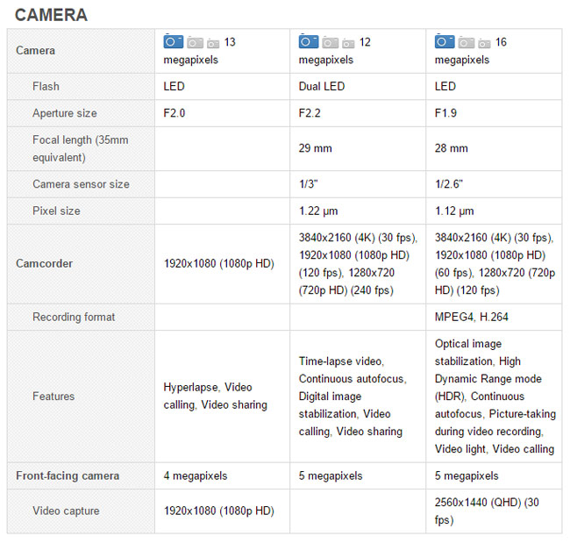
Task: Click the F1.9 aperture value
Action: click(x=445, y=113)
